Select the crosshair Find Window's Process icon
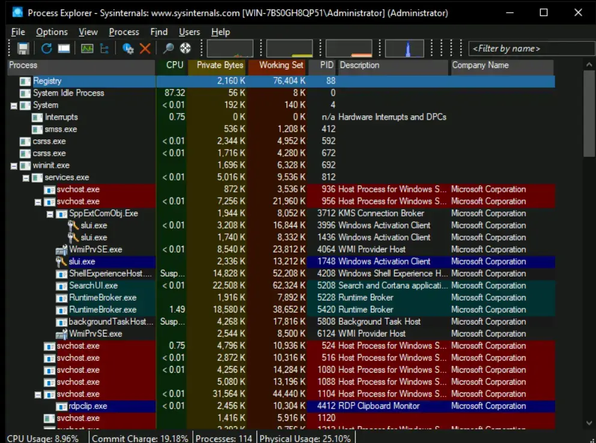 pos(185,48)
